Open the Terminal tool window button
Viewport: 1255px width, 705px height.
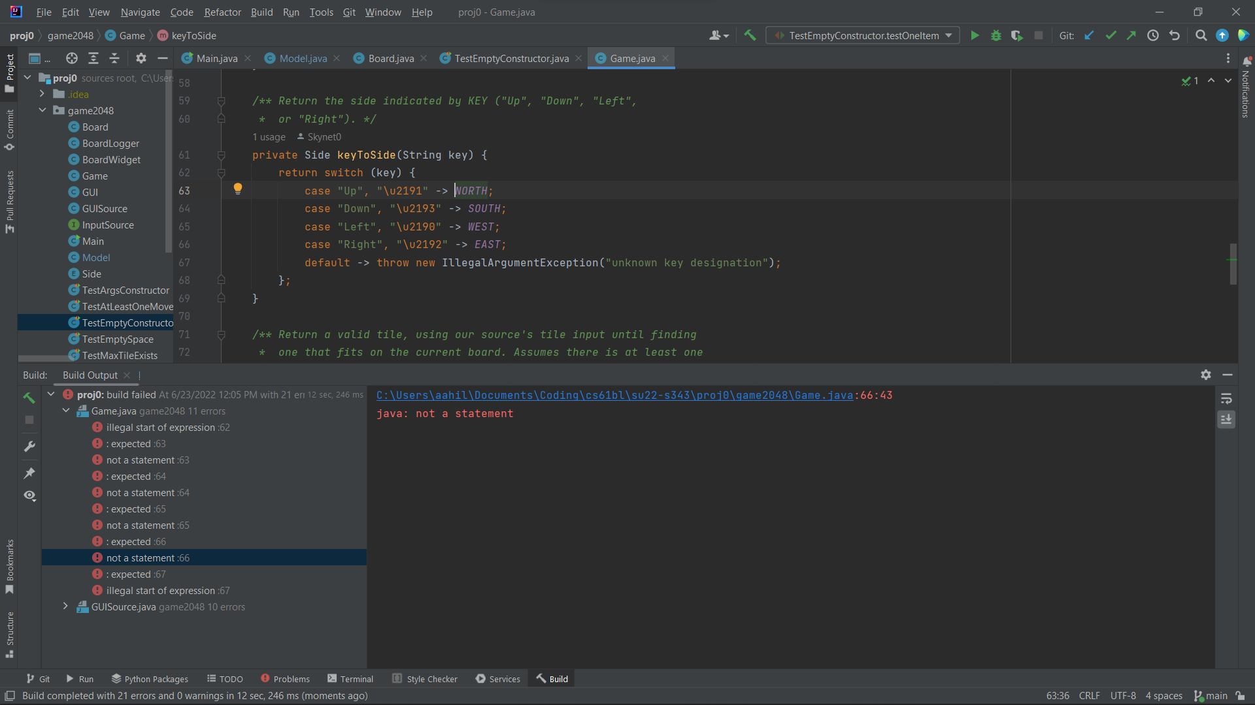[350, 679]
